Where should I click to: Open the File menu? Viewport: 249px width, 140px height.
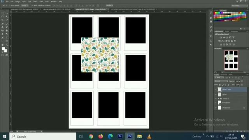click(7, 2)
